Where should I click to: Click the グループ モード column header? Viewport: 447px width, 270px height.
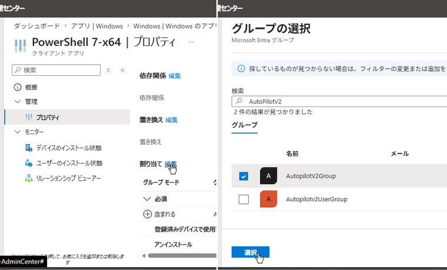click(x=161, y=182)
